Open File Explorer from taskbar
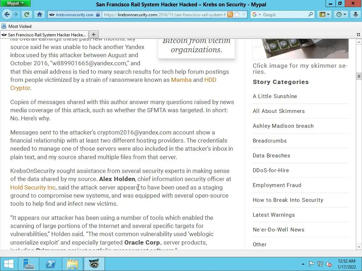 tap(72, 264)
